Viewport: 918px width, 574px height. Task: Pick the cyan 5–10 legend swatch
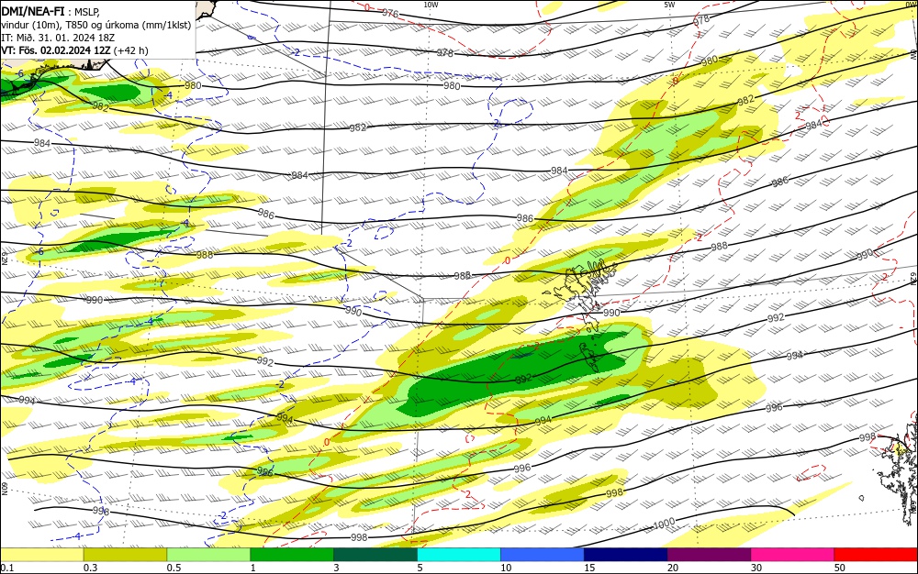tap(459, 555)
